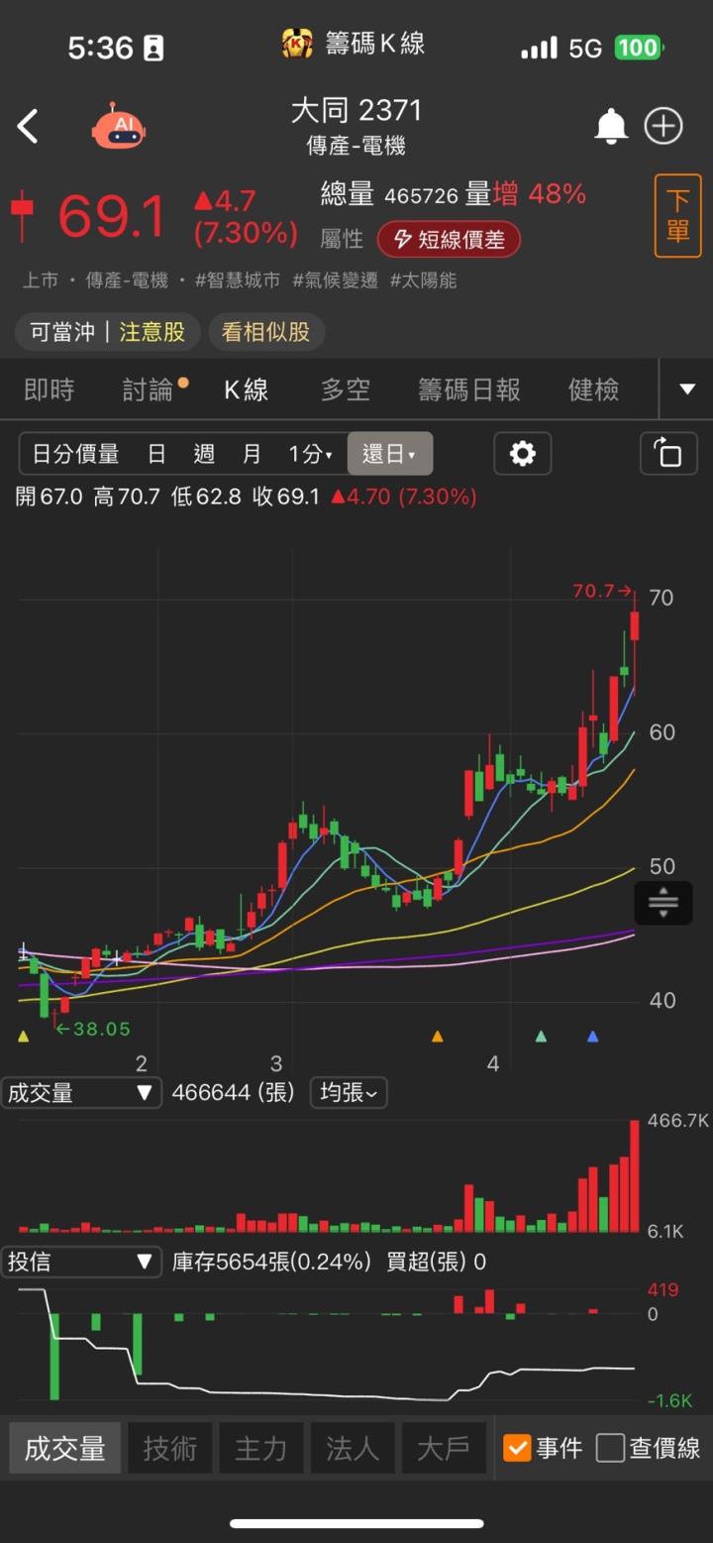This screenshot has width=713, height=1543.
Task: Tap the 5:36 clock in status bar
Action: click(100, 48)
